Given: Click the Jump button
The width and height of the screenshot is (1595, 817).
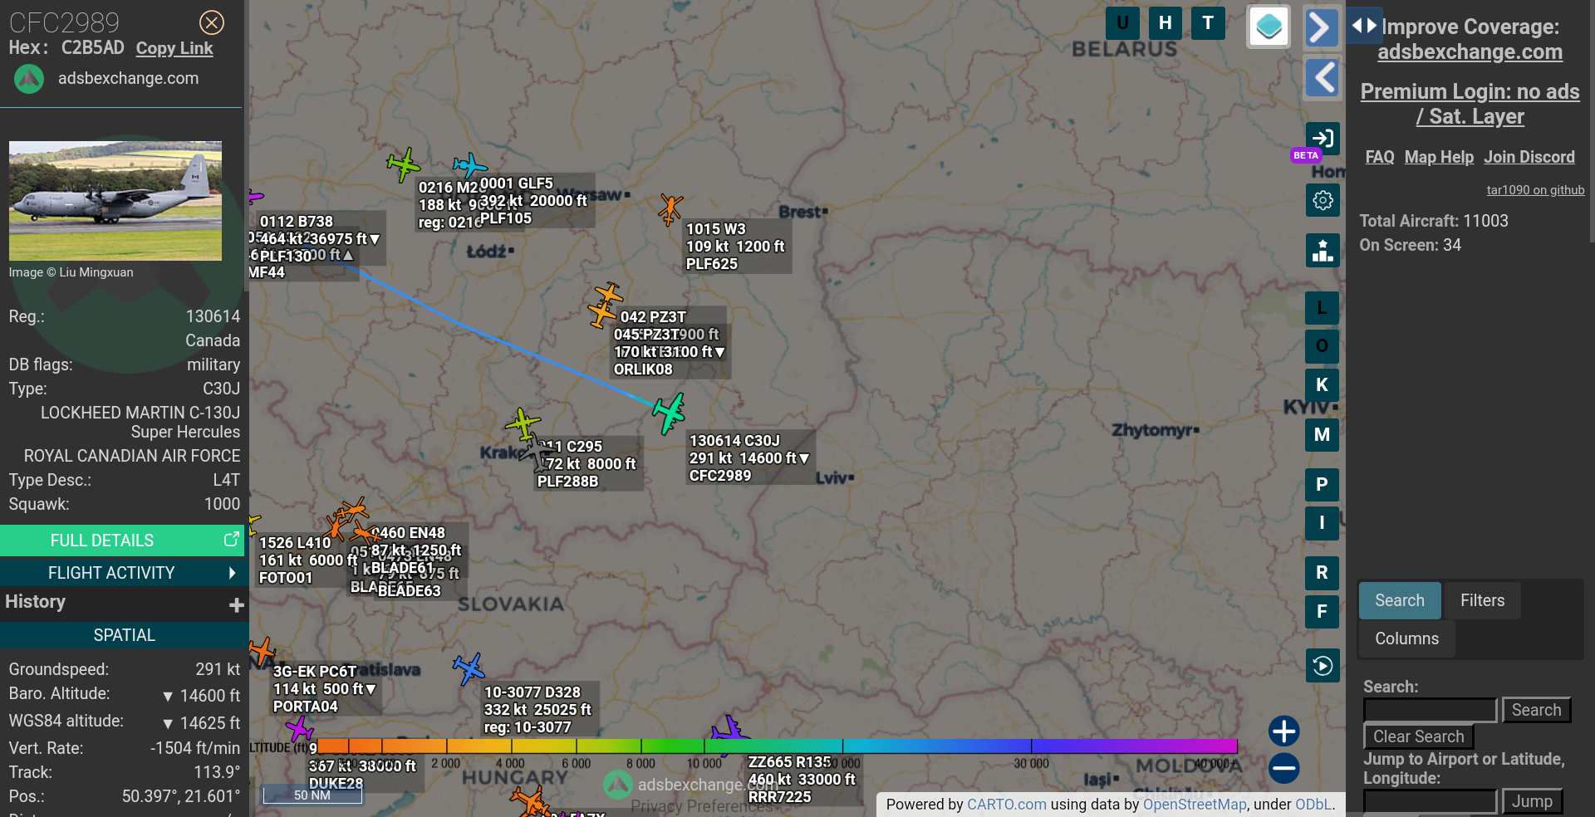Looking at the screenshot, I should tap(1532, 801).
